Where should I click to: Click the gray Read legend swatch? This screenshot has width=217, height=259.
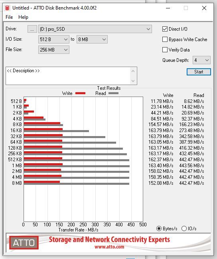pos(113,93)
